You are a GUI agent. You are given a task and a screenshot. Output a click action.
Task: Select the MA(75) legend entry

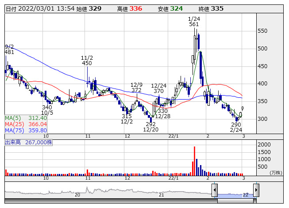[26, 131]
